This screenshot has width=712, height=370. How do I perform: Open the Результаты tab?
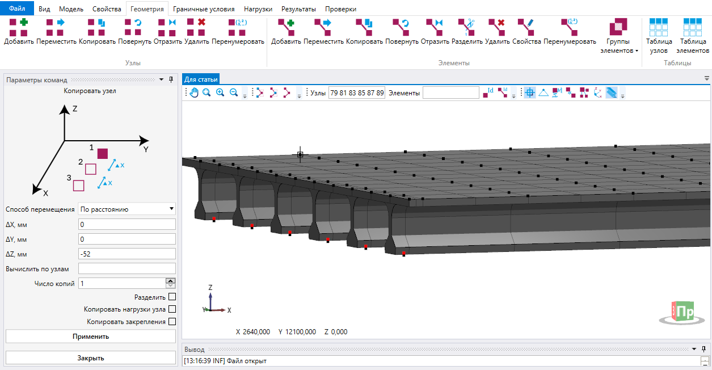tap(298, 9)
